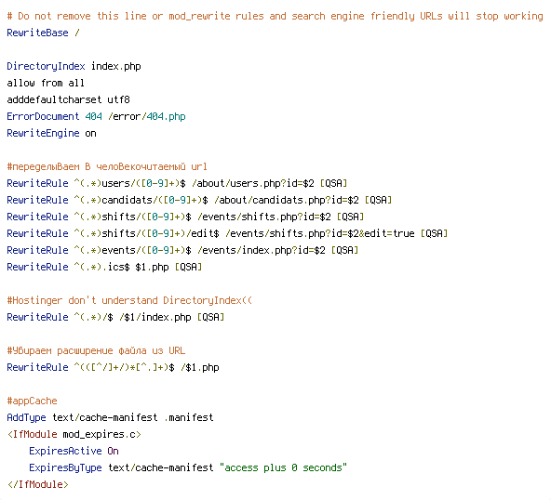Click the candidats.php rewrite target

[287, 200]
